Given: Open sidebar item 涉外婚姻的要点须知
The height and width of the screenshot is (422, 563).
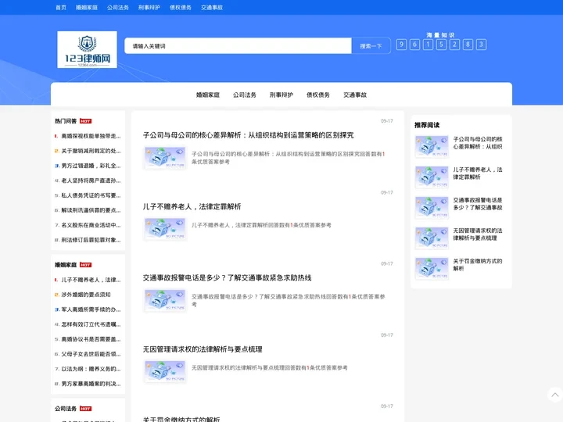Looking at the screenshot, I should tap(86, 295).
